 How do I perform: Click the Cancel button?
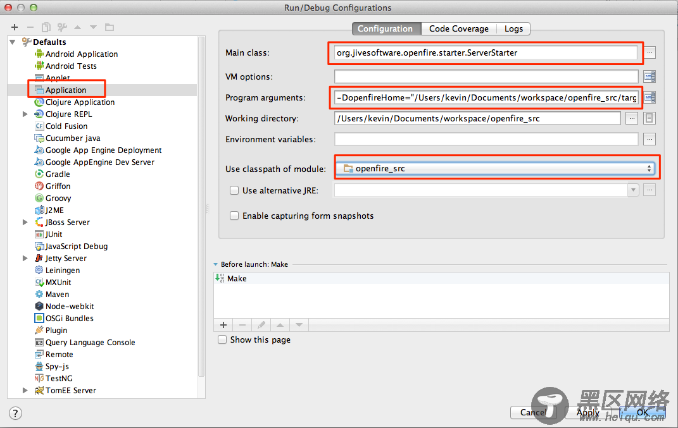tap(534, 412)
